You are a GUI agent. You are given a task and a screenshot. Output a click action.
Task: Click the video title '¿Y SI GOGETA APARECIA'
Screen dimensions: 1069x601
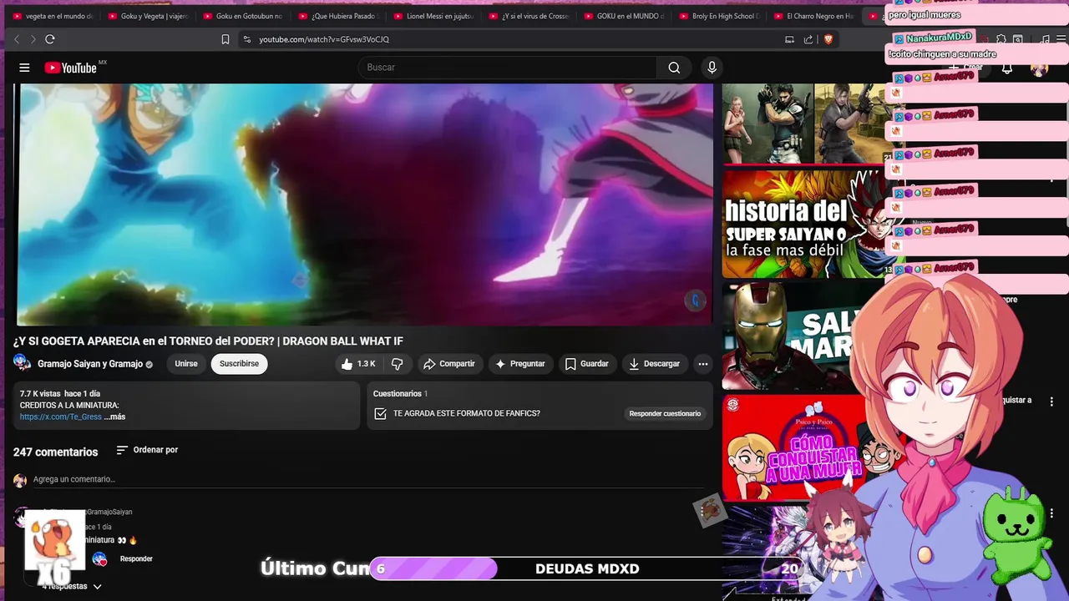click(208, 341)
